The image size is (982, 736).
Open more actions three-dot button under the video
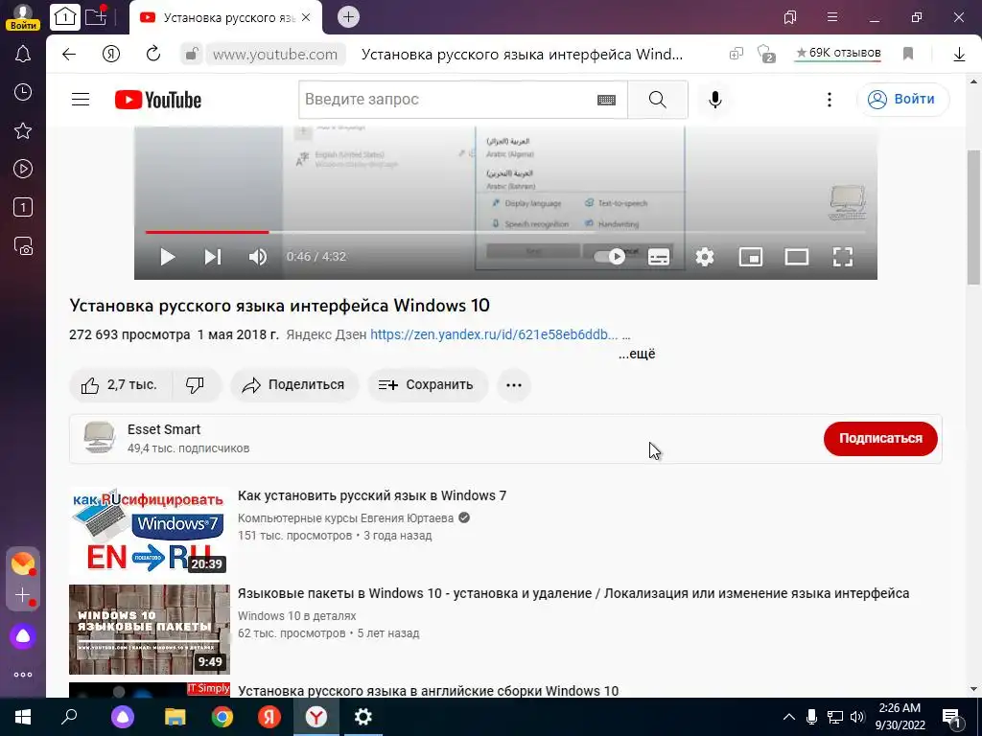point(514,385)
